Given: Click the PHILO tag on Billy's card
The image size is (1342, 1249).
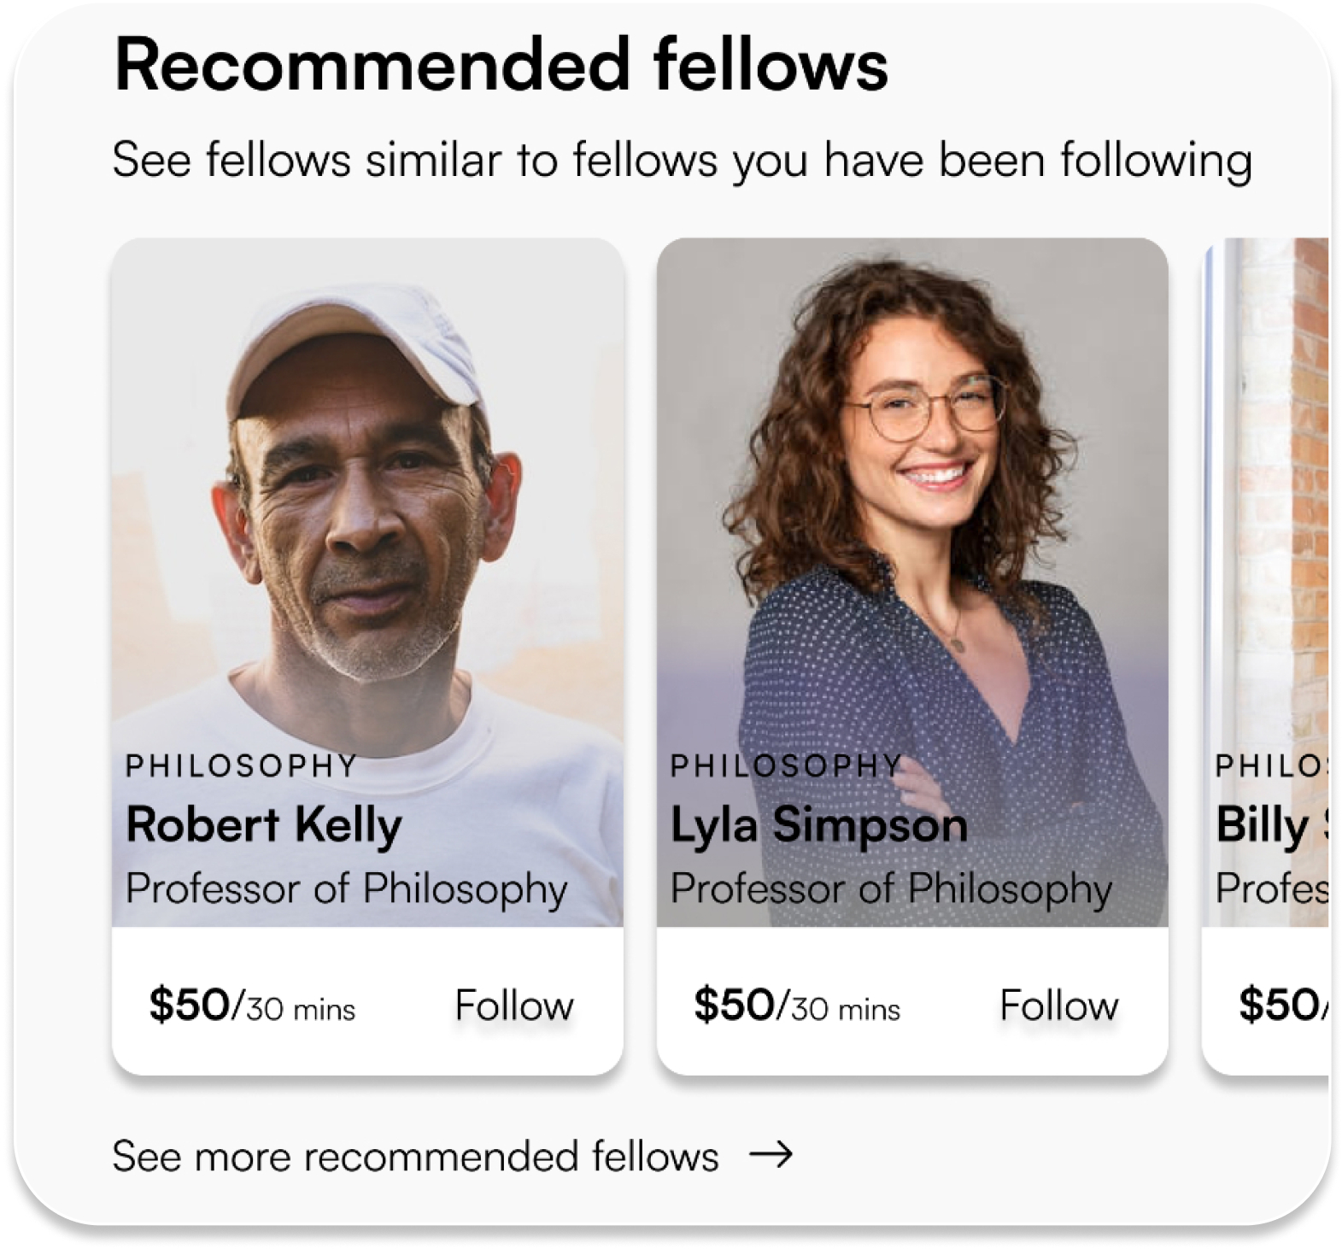Looking at the screenshot, I should (1273, 764).
